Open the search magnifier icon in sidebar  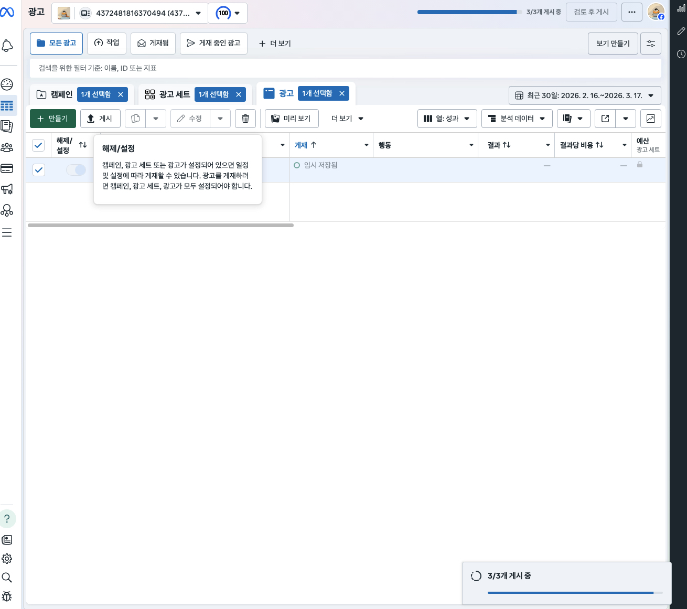[x=7, y=578]
